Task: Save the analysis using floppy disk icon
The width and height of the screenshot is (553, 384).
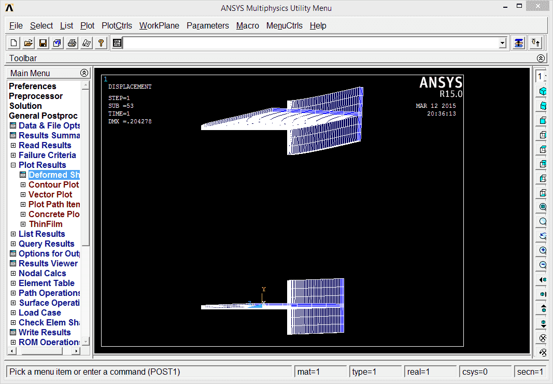Action: (x=43, y=43)
